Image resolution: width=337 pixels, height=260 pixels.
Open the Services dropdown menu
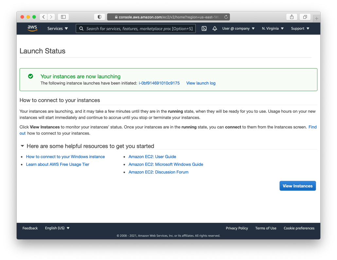pyautogui.click(x=57, y=28)
